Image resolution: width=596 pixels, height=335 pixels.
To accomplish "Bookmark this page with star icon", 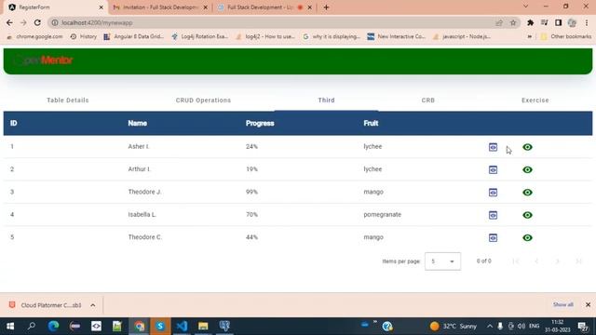I will [x=513, y=22].
